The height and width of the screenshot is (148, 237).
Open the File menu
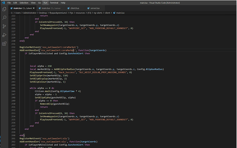(x=10, y=2)
